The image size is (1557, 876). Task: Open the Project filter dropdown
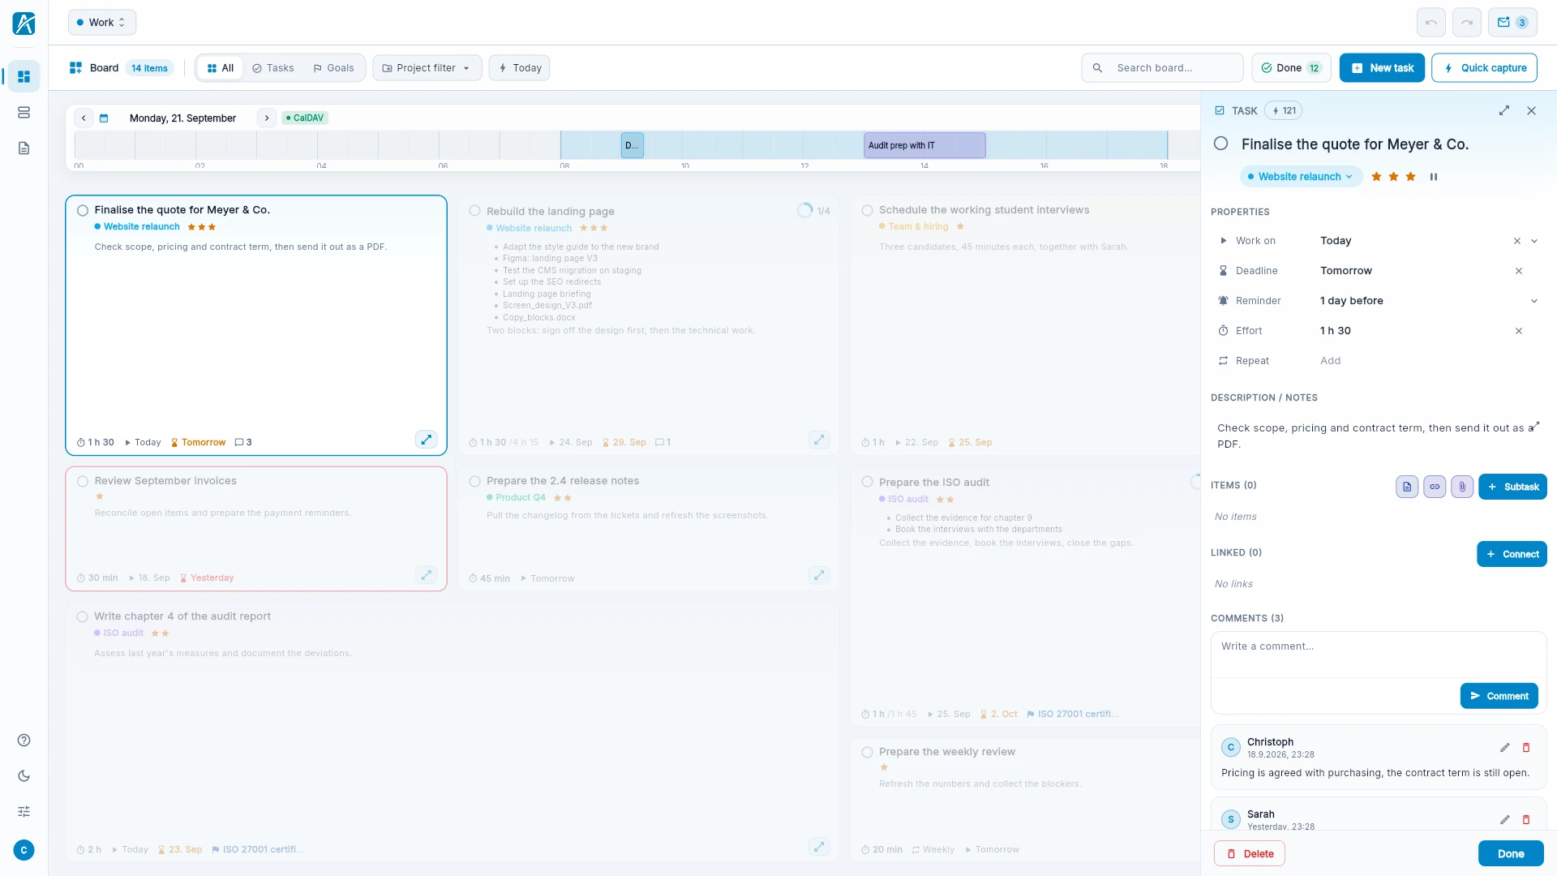427,68
